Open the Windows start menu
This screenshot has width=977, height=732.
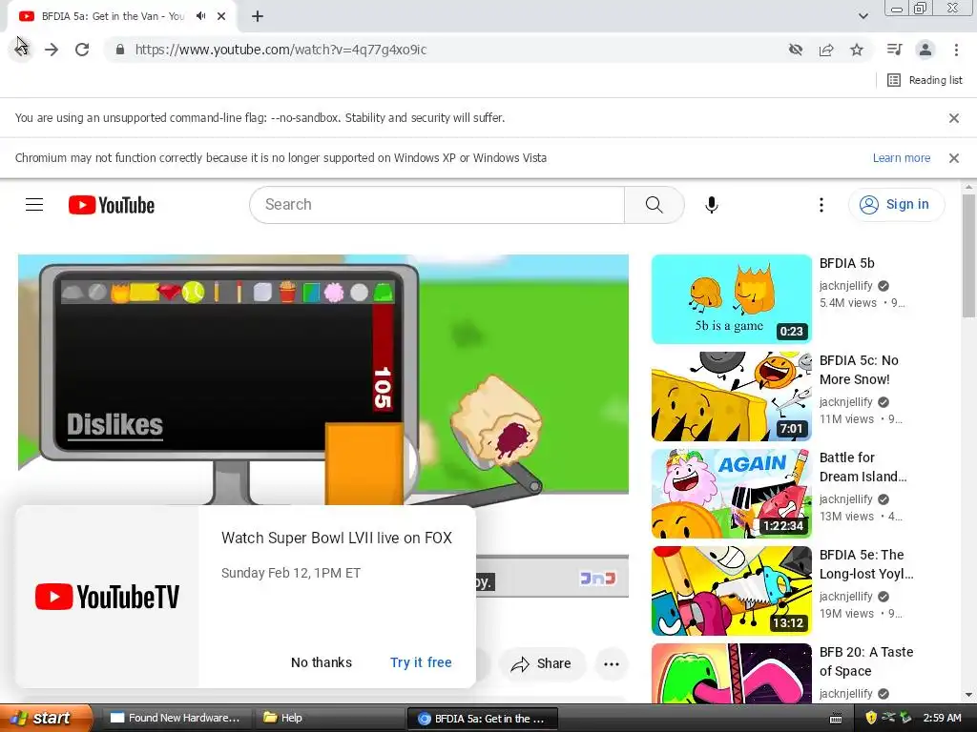pyautogui.click(x=46, y=718)
